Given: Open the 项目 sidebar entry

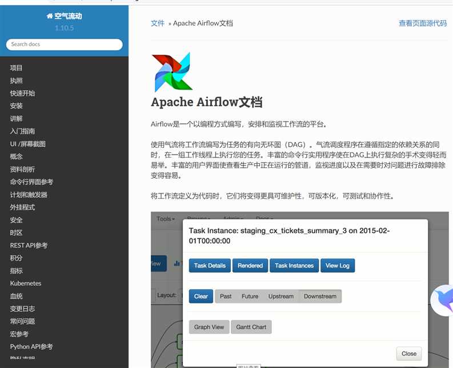Looking at the screenshot, I should [16, 68].
